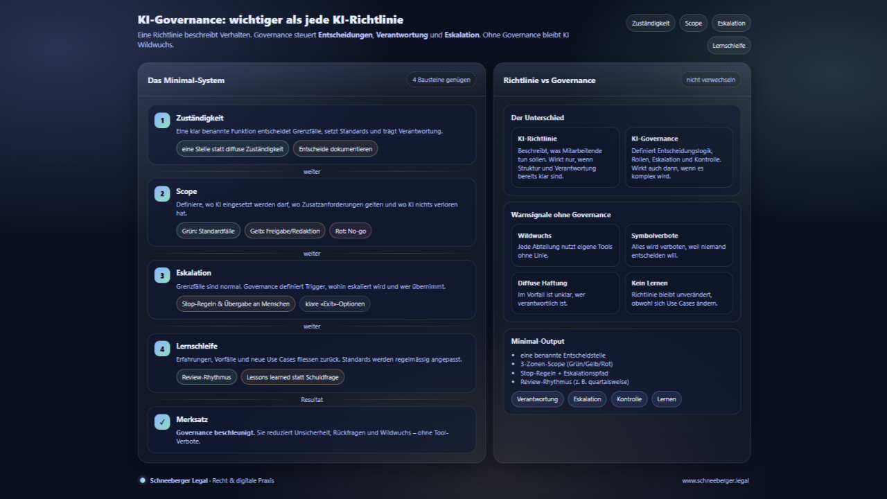887x499 pixels.
Task: Click the number 2 badge beside Scope step
Action: pos(162,194)
